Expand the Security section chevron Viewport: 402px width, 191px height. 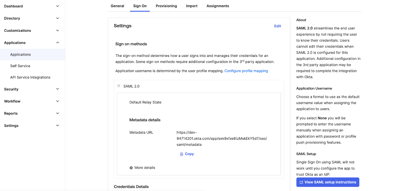(58, 89)
